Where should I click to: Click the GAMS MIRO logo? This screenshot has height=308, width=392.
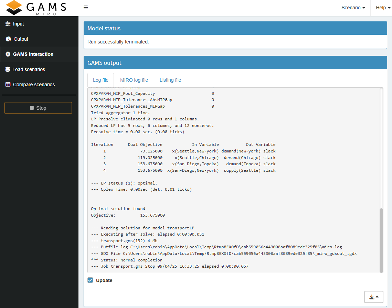[x=36, y=8]
